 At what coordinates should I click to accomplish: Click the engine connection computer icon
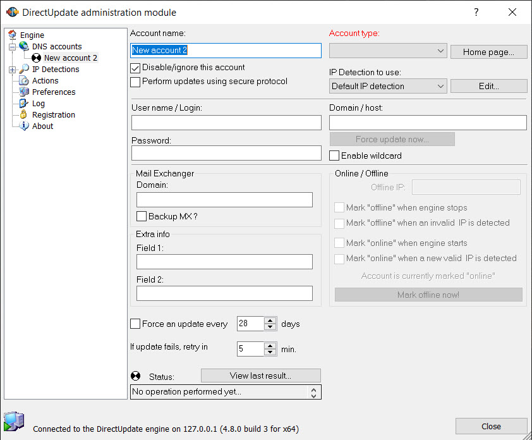tap(14, 421)
